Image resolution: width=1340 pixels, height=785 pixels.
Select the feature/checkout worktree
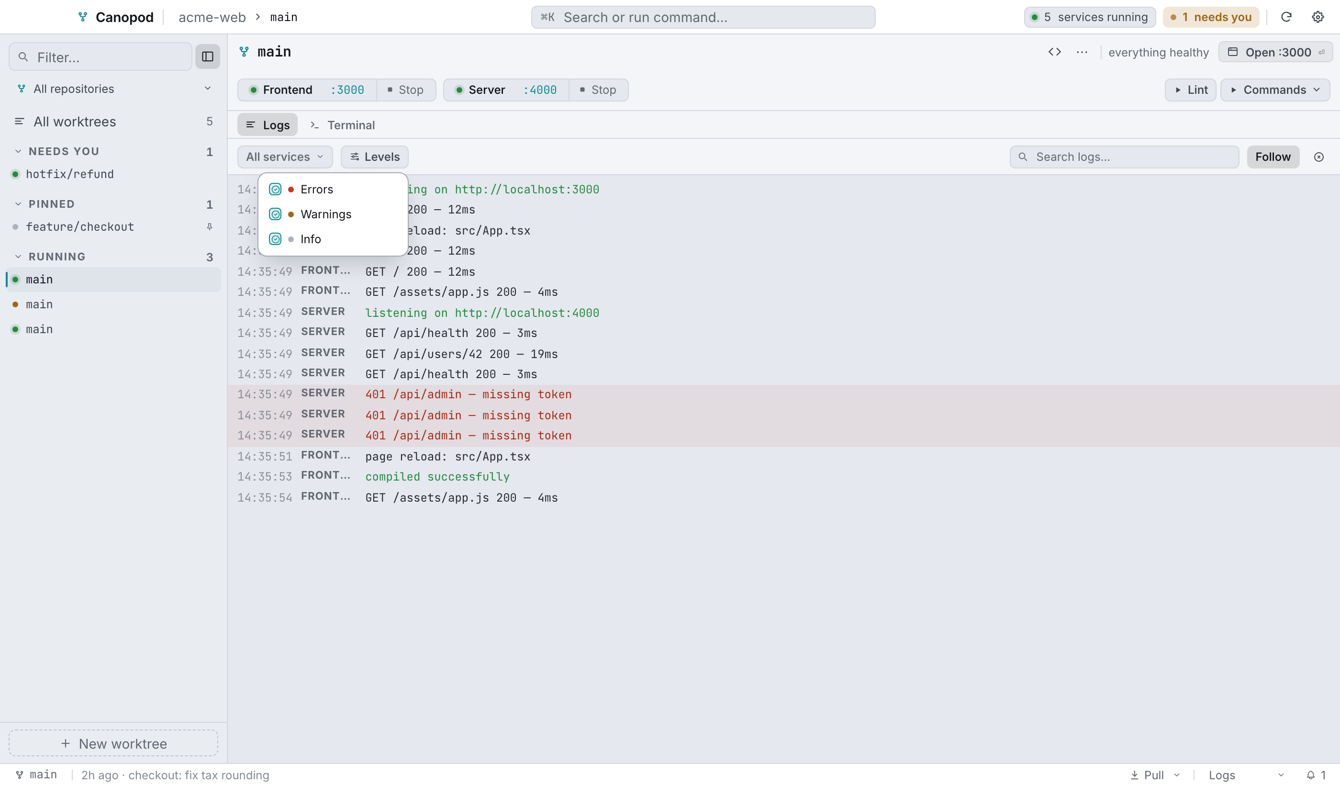coord(113,226)
